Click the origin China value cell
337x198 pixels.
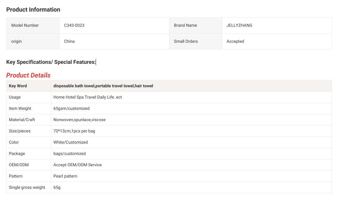tap(69, 41)
